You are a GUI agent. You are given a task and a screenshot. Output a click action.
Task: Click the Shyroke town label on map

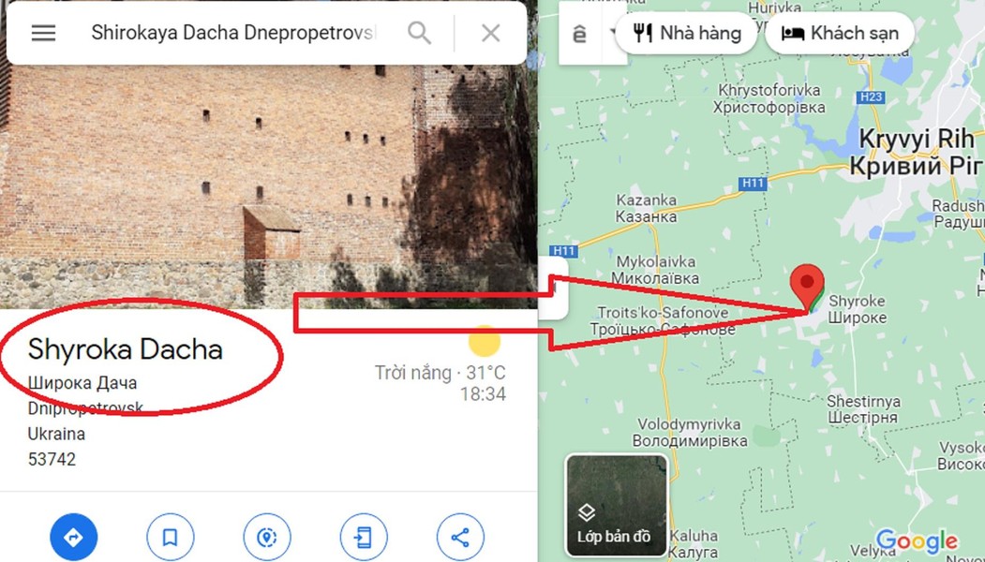pos(857,309)
